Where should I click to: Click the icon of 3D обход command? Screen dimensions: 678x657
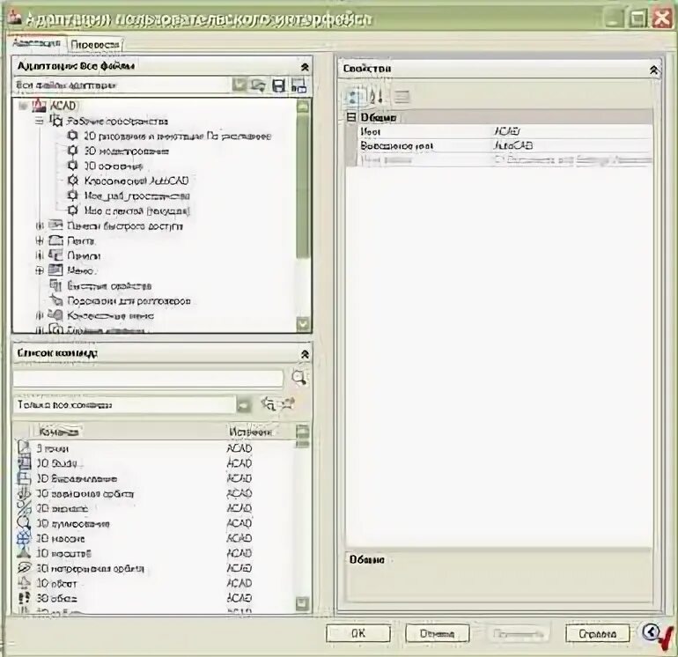(24, 598)
